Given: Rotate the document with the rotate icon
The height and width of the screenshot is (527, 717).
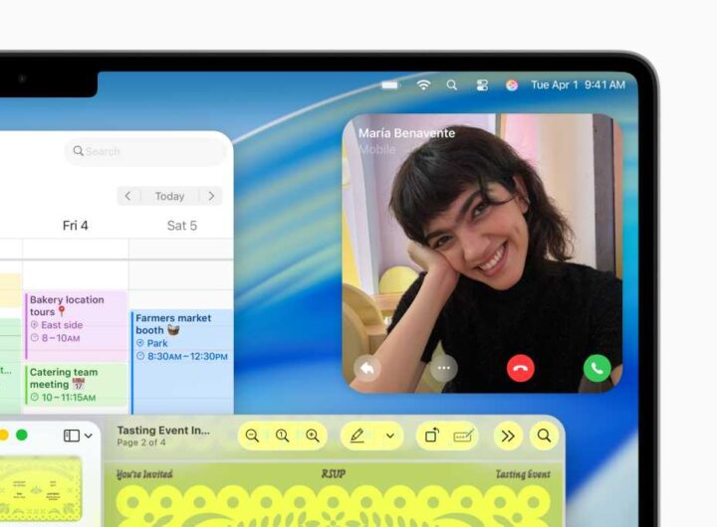Looking at the screenshot, I should pyautogui.click(x=432, y=436).
